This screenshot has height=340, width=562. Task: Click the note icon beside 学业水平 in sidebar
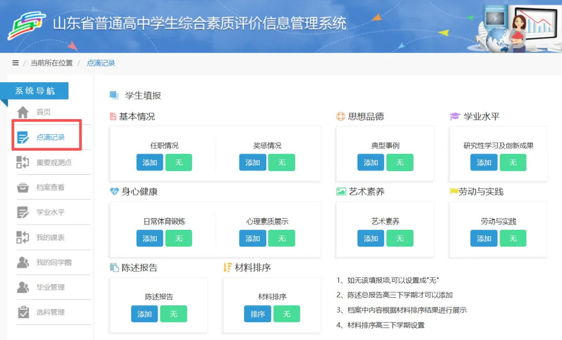tap(23, 212)
